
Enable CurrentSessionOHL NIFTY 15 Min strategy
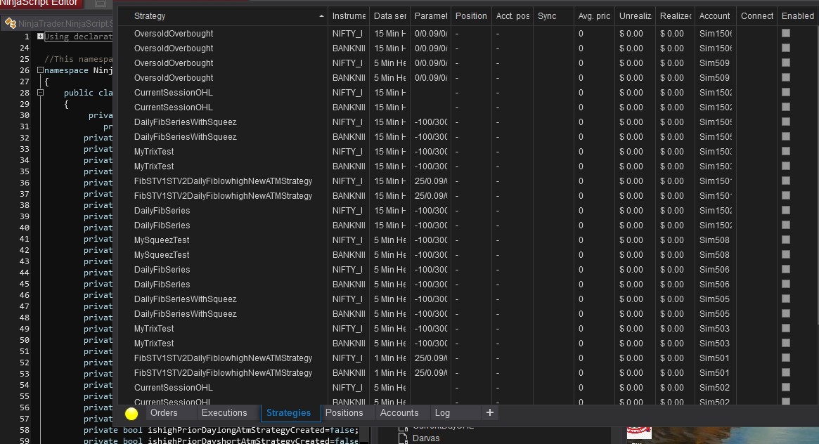coord(785,92)
